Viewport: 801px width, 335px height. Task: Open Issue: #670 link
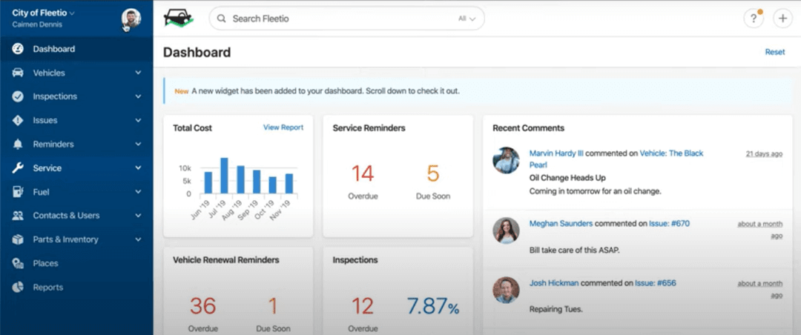pyautogui.click(x=669, y=224)
